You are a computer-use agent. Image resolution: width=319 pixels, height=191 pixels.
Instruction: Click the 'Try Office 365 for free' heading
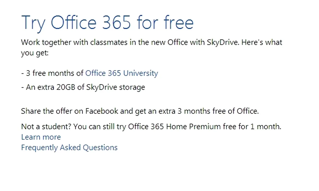click(x=107, y=22)
